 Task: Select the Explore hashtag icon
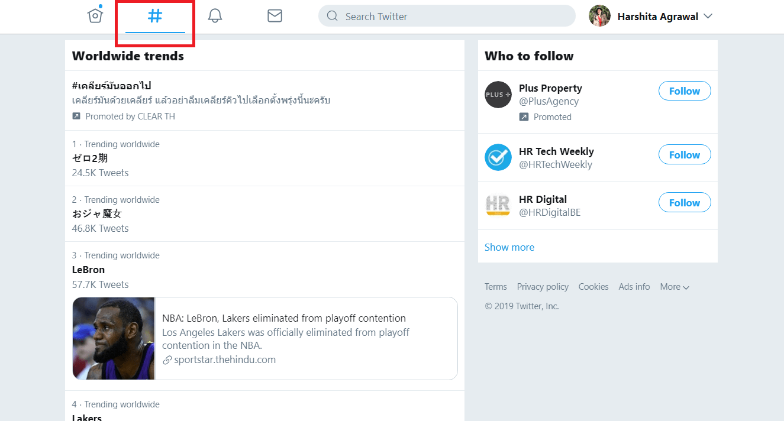(154, 15)
